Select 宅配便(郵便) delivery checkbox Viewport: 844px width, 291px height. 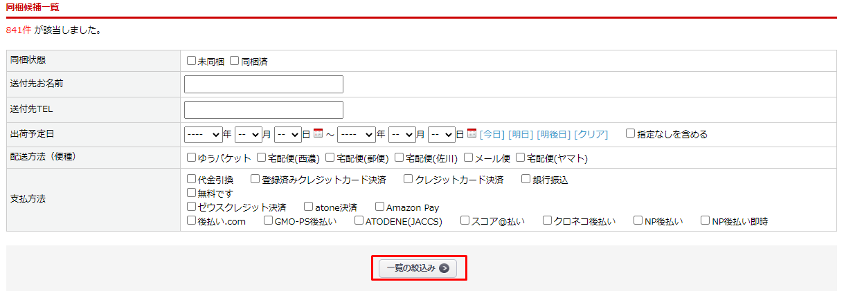[x=330, y=158]
